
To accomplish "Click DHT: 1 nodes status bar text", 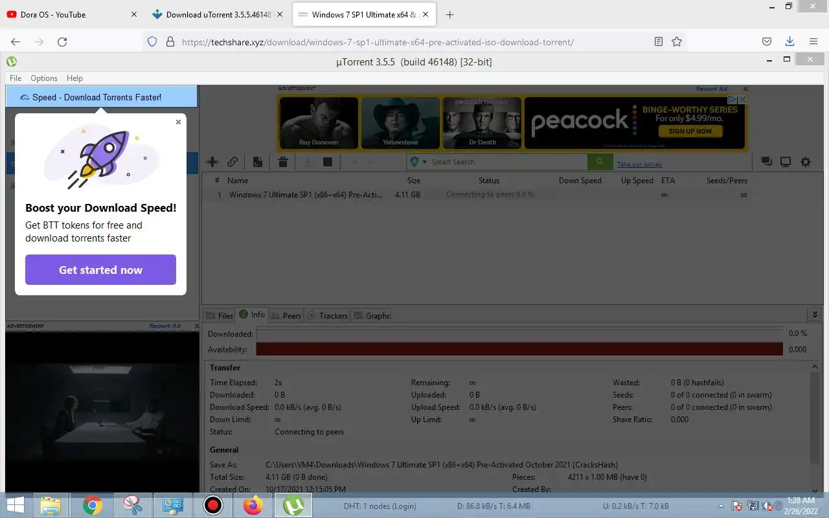I will pyautogui.click(x=380, y=506).
